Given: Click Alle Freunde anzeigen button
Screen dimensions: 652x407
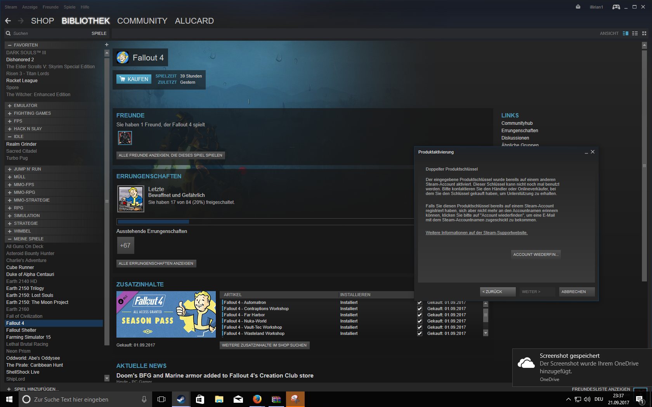Looking at the screenshot, I should pos(170,155).
